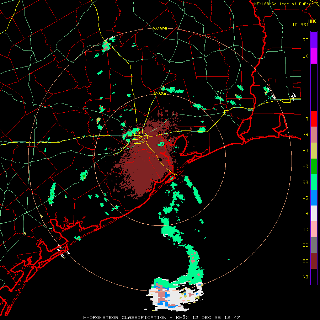Click the ND legend label
This screenshot has width=320, height=320.
[x=305, y=277]
